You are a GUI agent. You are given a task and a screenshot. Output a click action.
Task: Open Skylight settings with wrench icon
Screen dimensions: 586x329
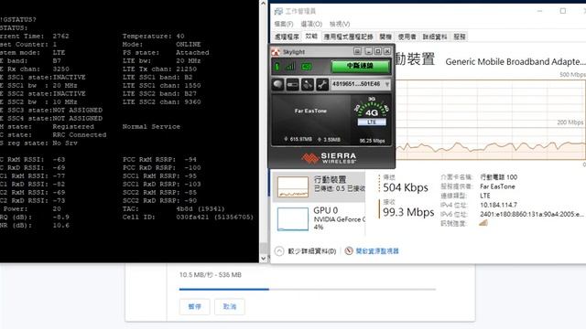(321, 84)
